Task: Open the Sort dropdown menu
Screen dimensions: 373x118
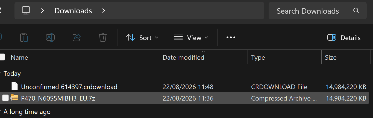Action: [x=142, y=38]
